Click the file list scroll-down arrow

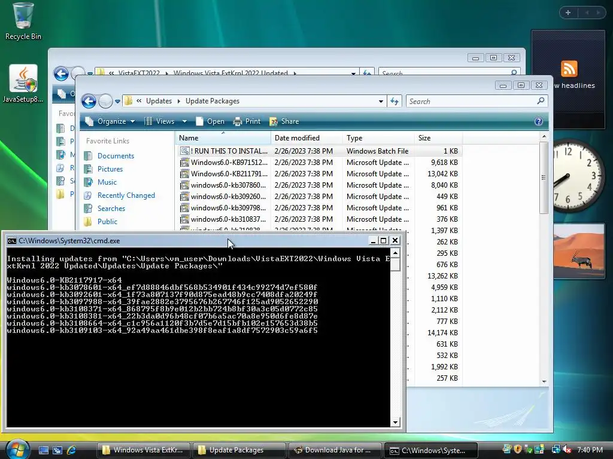click(544, 382)
